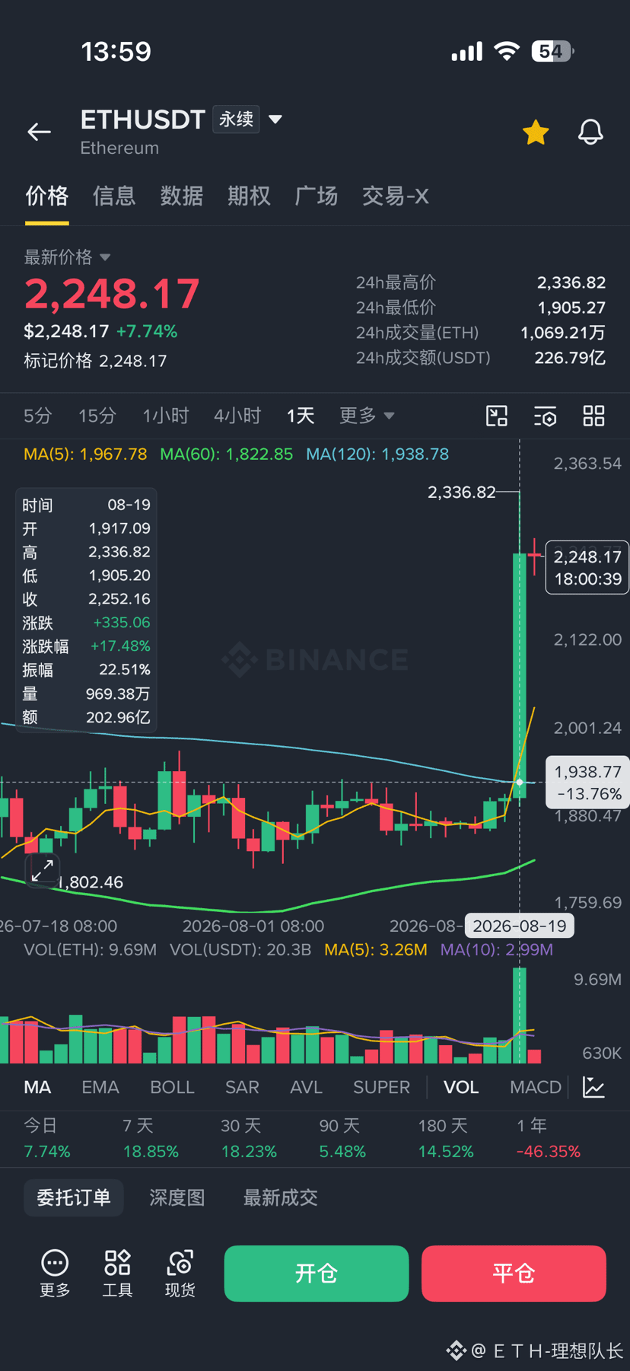Toggle the MACD sub-indicator

536,1087
